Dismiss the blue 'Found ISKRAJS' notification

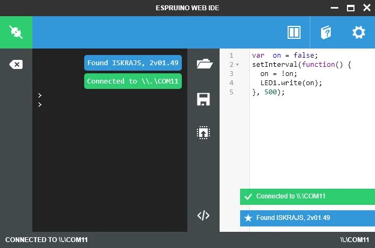coord(308,218)
